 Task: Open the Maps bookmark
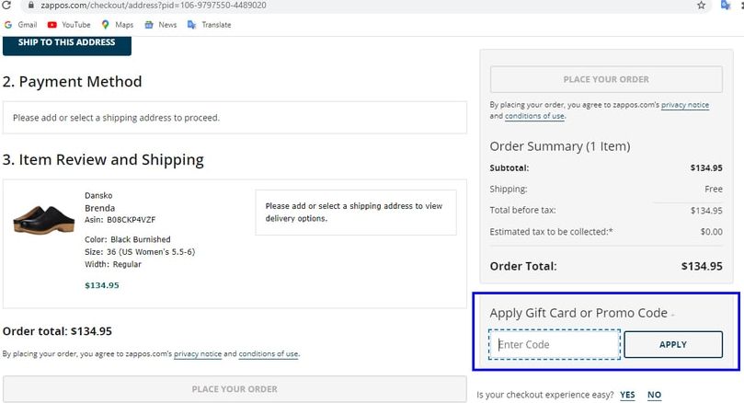pyautogui.click(x=117, y=25)
